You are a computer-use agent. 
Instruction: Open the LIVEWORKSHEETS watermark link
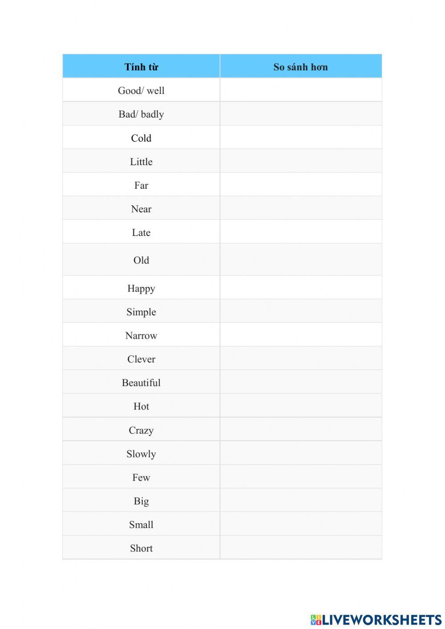pyautogui.click(x=382, y=620)
